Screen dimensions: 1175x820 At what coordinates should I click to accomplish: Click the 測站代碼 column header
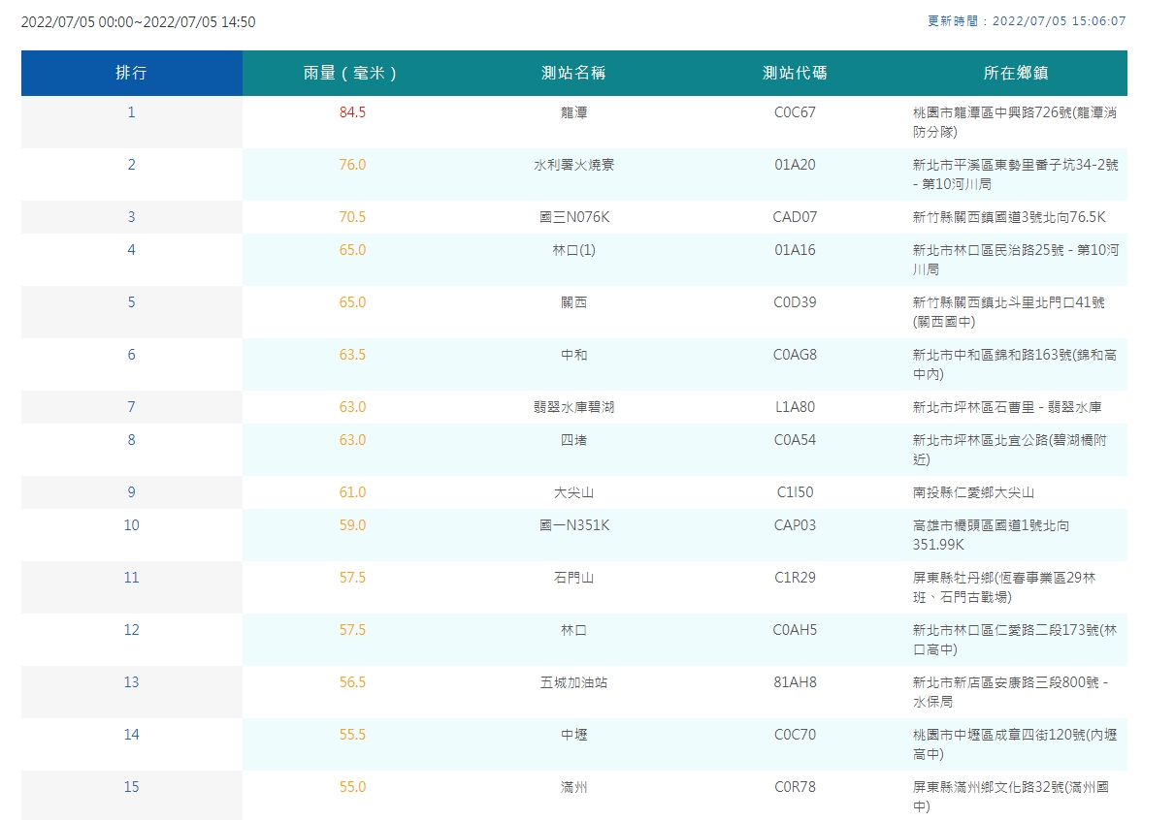pos(795,74)
